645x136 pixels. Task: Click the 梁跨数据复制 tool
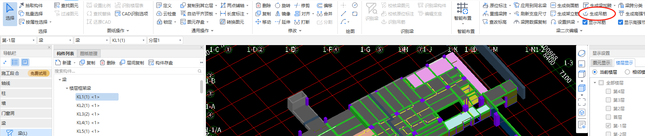coord(530,22)
